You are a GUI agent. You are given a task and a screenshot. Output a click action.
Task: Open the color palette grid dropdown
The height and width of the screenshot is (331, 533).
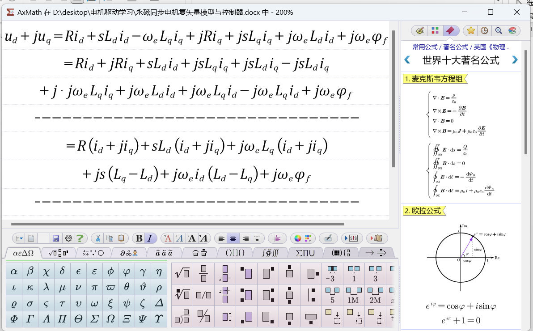point(308,238)
